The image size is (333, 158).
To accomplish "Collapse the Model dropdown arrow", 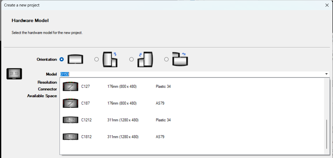I will pos(326,74).
